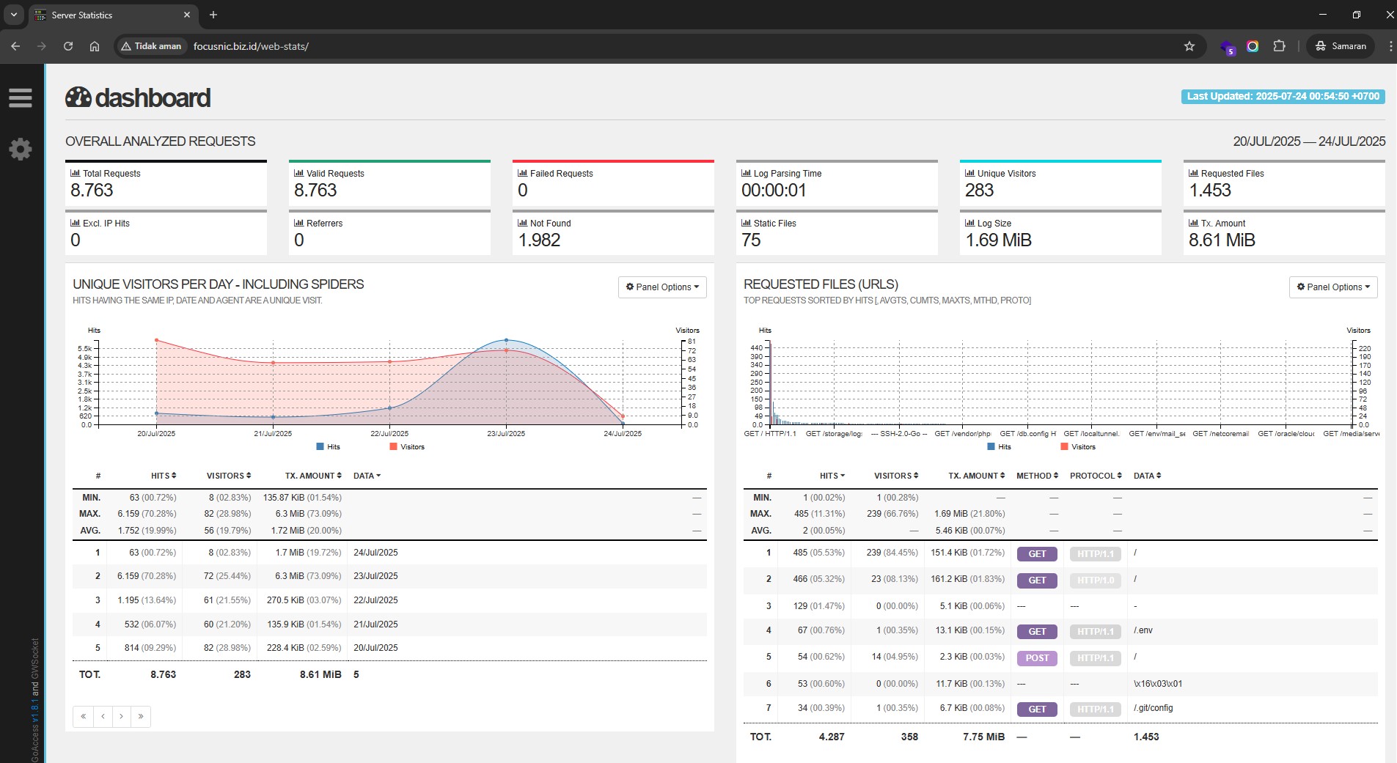Open Panel Options for Unique Visitors panel

click(x=662, y=287)
